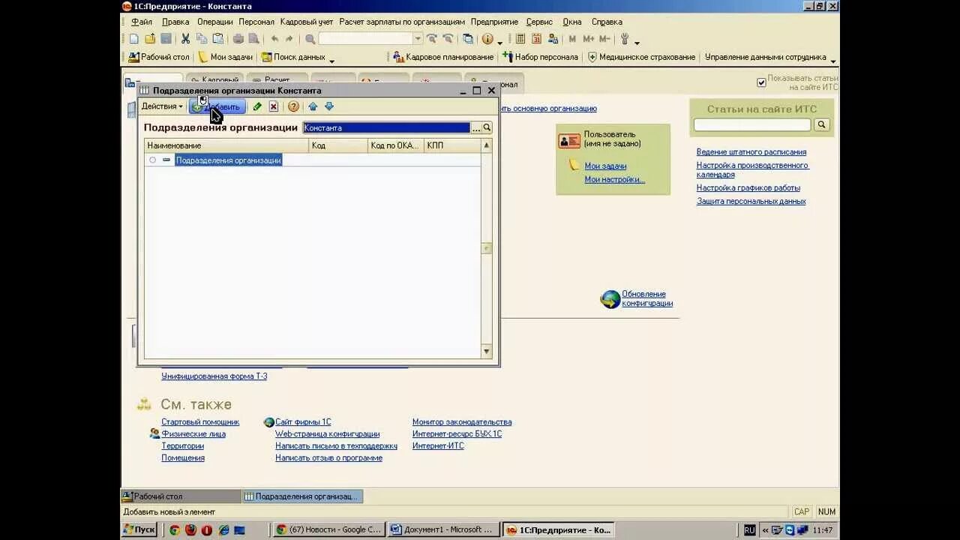Click Кадровое планирование toolbar button
Viewport: 960px width, 540px height.
click(443, 57)
